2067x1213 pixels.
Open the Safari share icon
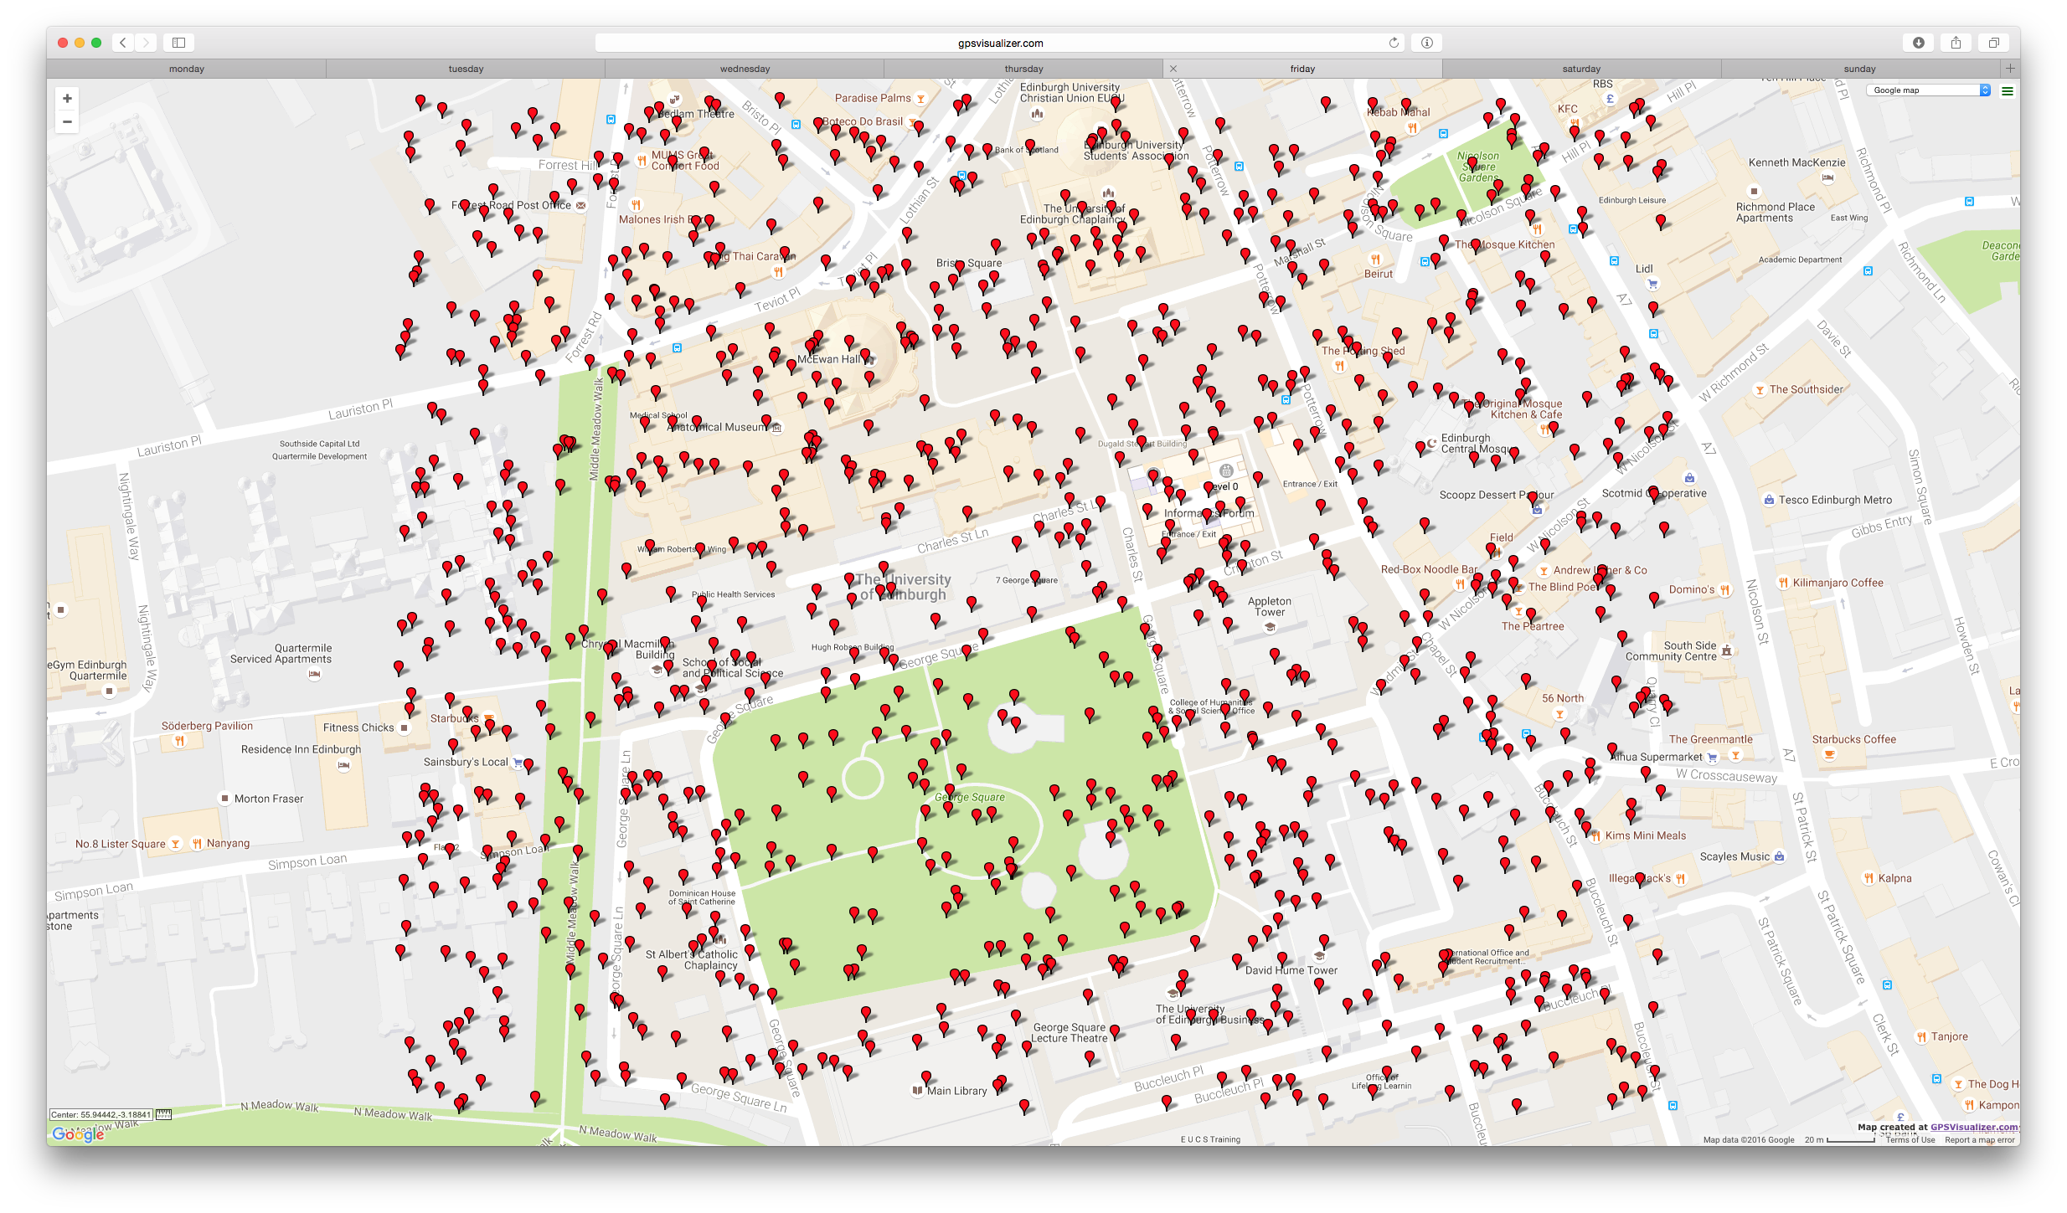coord(1956,43)
